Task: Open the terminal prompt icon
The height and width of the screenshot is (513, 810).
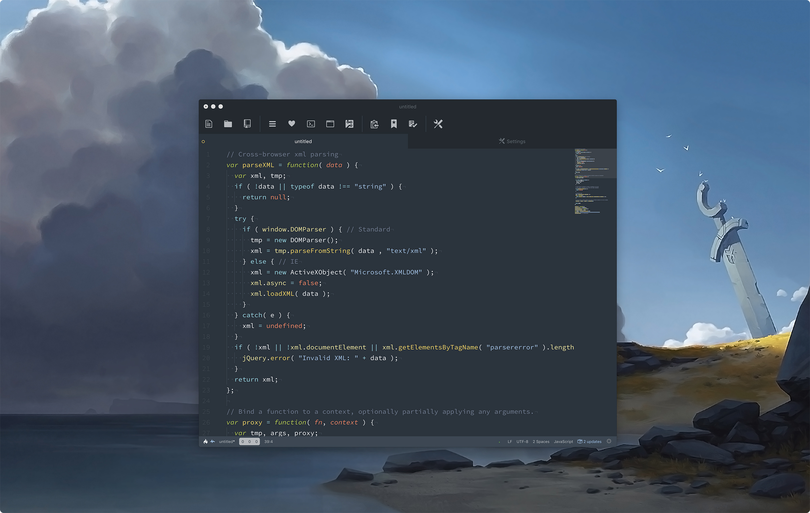Action: click(311, 124)
